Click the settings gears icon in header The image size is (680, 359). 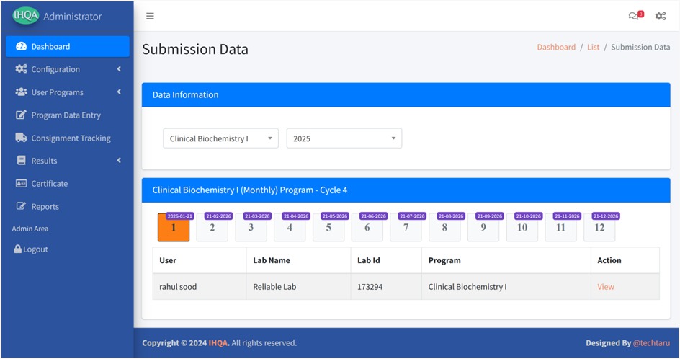(x=660, y=16)
